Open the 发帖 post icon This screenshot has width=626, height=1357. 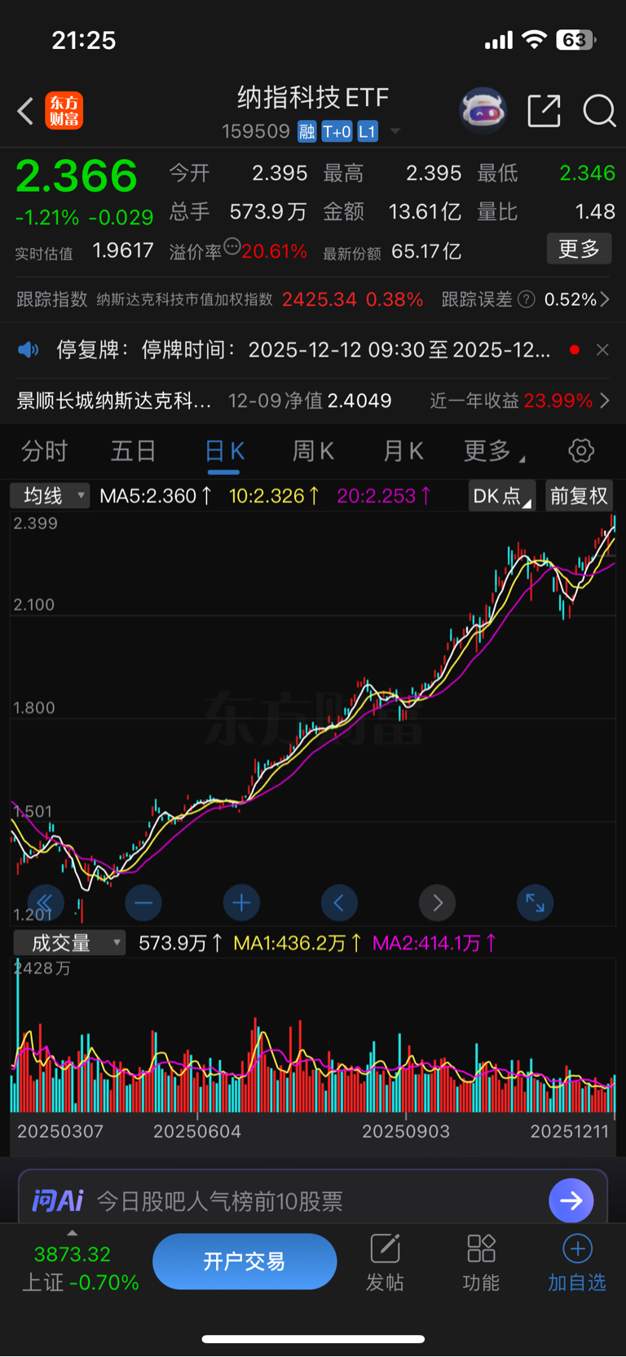pyautogui.click(x=385, y=1263)
